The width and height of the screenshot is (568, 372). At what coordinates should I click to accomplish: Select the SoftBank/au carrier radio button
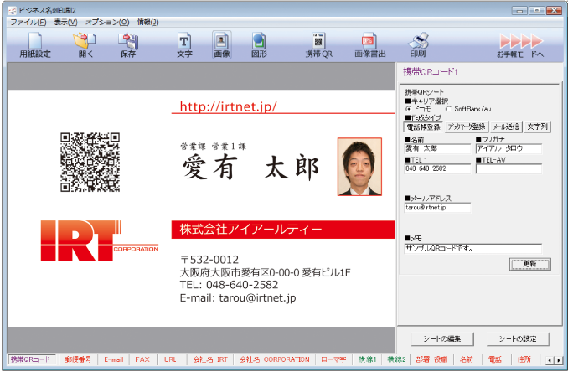click(x=448, y=109)
